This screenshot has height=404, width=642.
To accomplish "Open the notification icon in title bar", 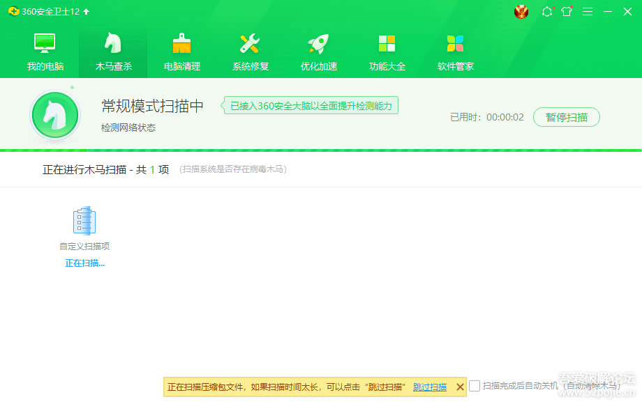I will click(x=547, y=11).
